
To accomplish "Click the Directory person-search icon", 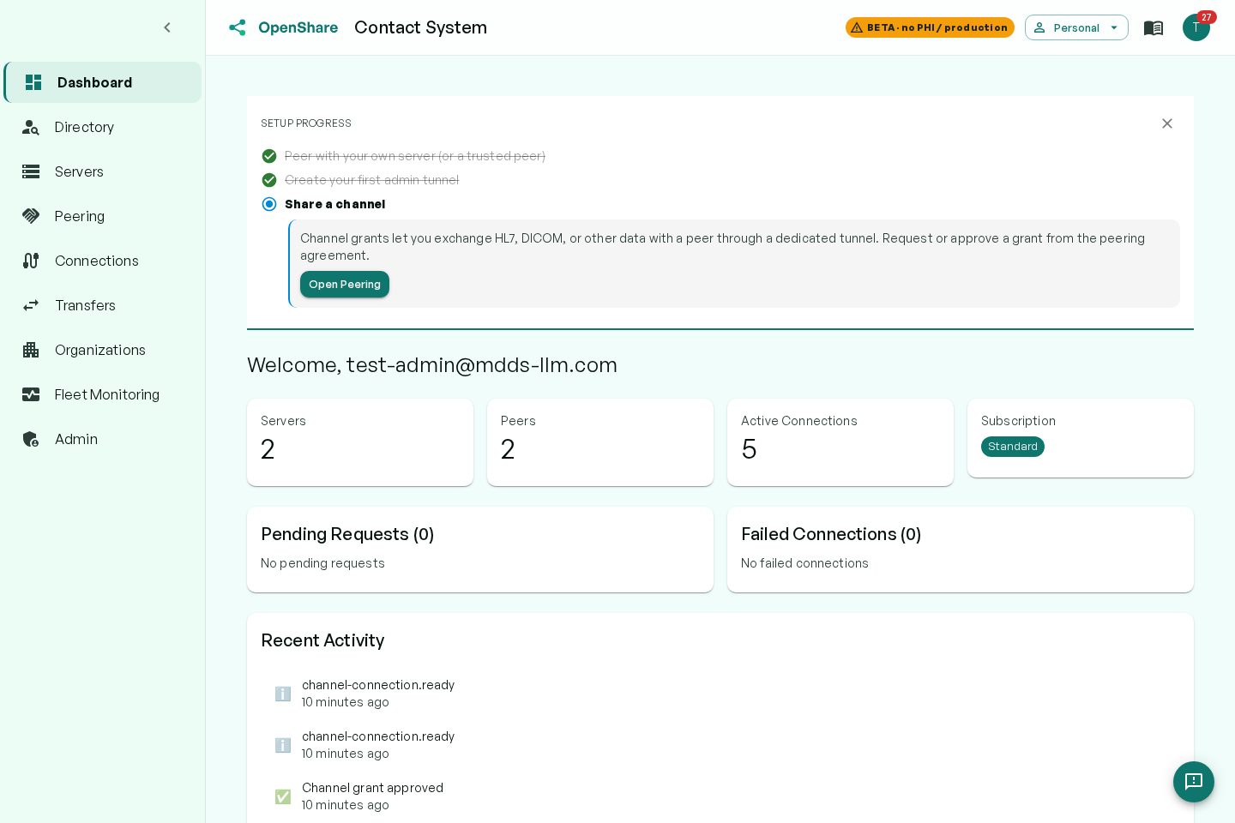I will point(31,127).
